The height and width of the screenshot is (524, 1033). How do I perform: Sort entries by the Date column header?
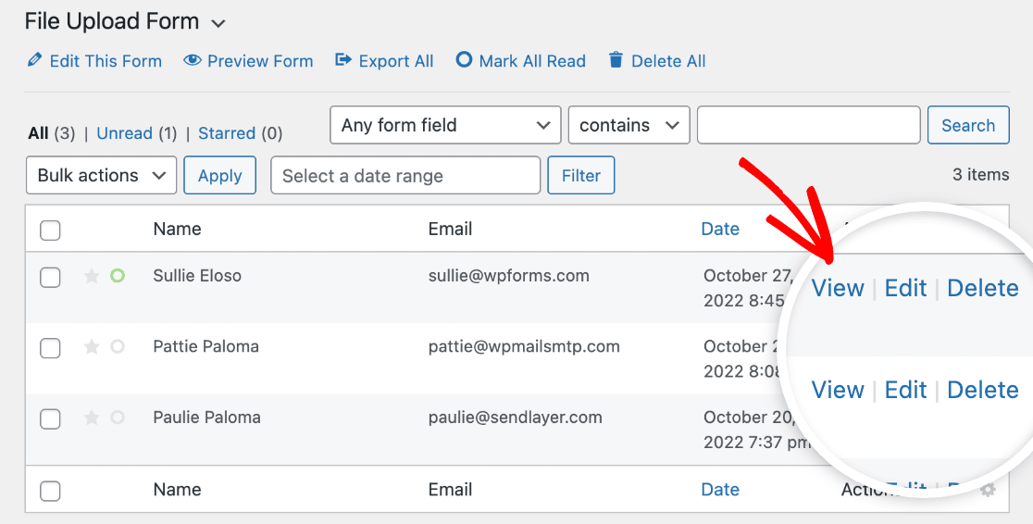tap(720, 230)
